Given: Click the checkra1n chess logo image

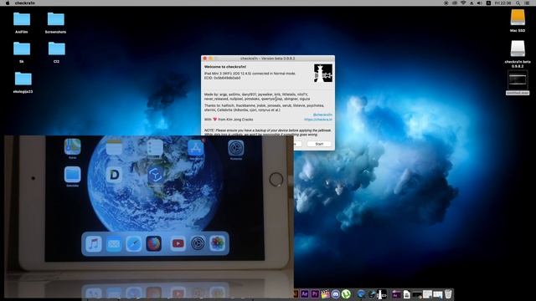Looking at the screenshot, I should 323,73.
